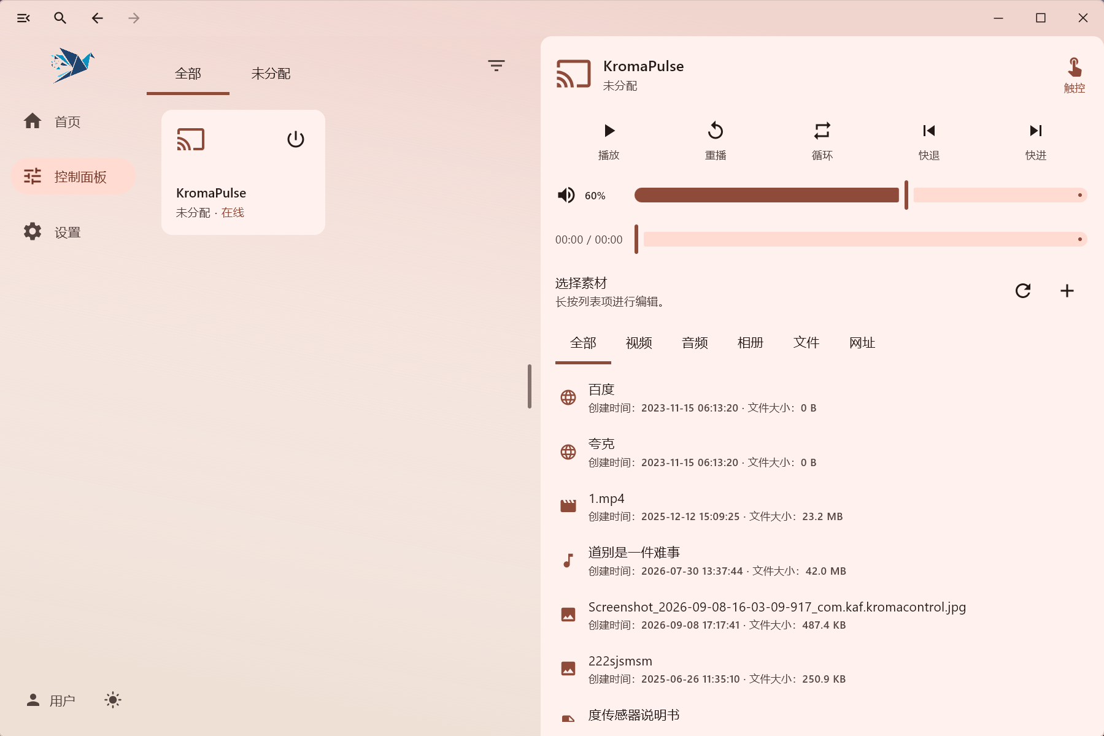
Task: Click the 选择素材 heading
Action: coord(581,283)
